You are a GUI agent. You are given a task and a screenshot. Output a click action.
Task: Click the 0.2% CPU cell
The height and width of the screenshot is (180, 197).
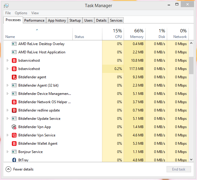(x=113, y=69)
